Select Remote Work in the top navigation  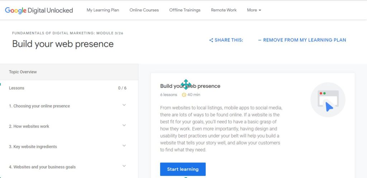(x=224, y=10)
